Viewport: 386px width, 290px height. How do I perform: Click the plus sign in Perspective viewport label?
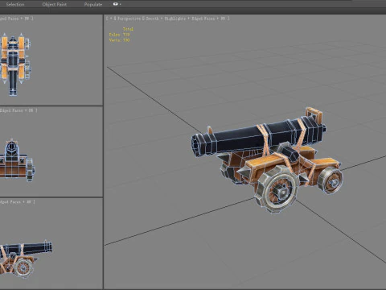pyautogui.click(x=110, y=19)
